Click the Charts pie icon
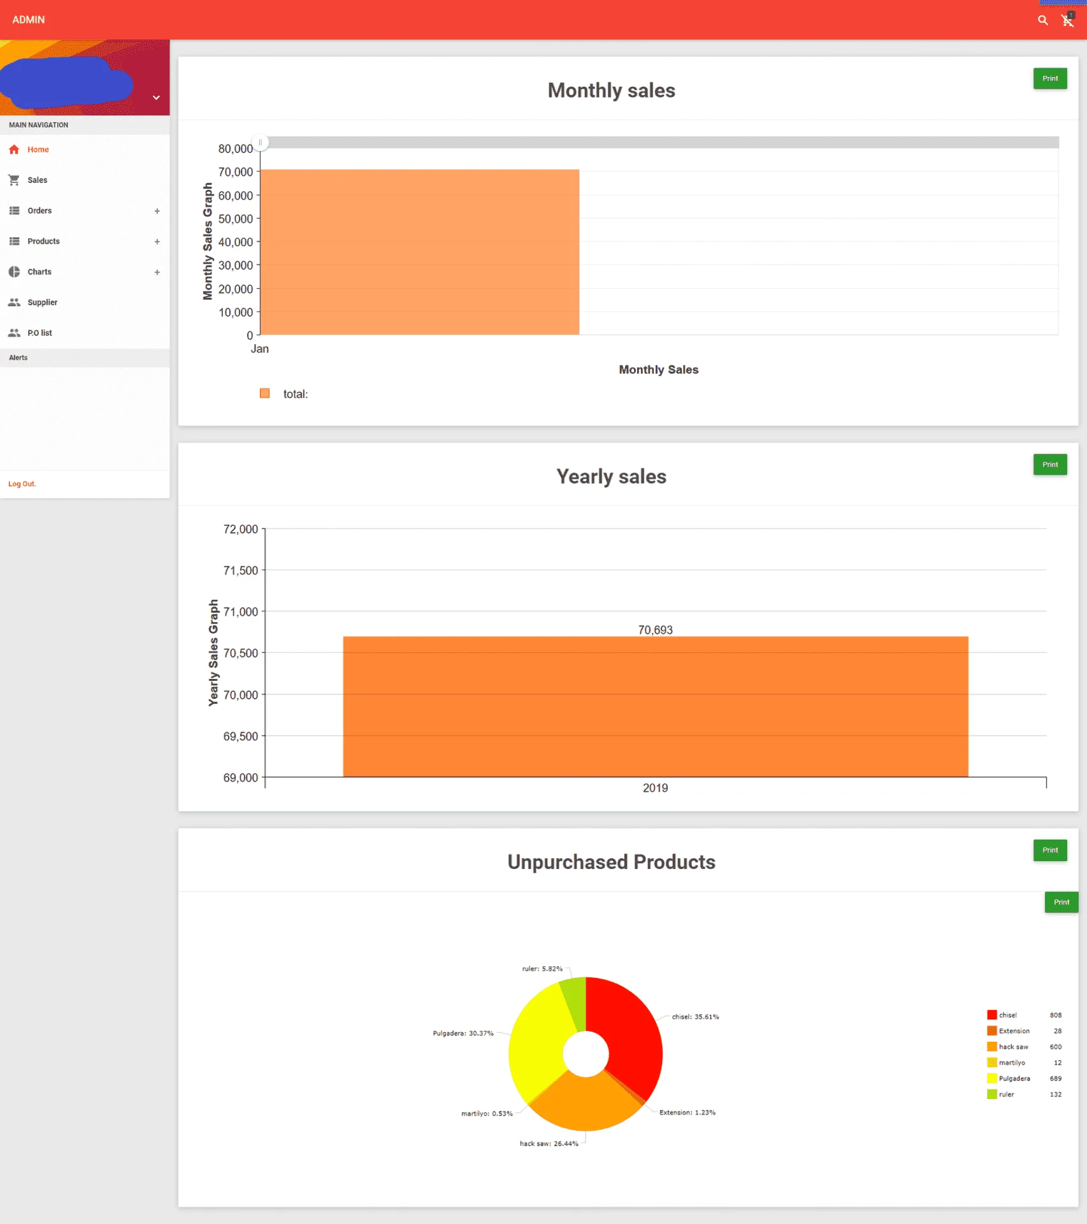 tap(14, 272)
